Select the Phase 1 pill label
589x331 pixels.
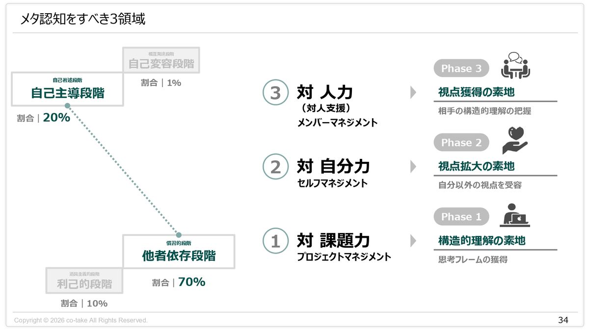coord(461,217)
